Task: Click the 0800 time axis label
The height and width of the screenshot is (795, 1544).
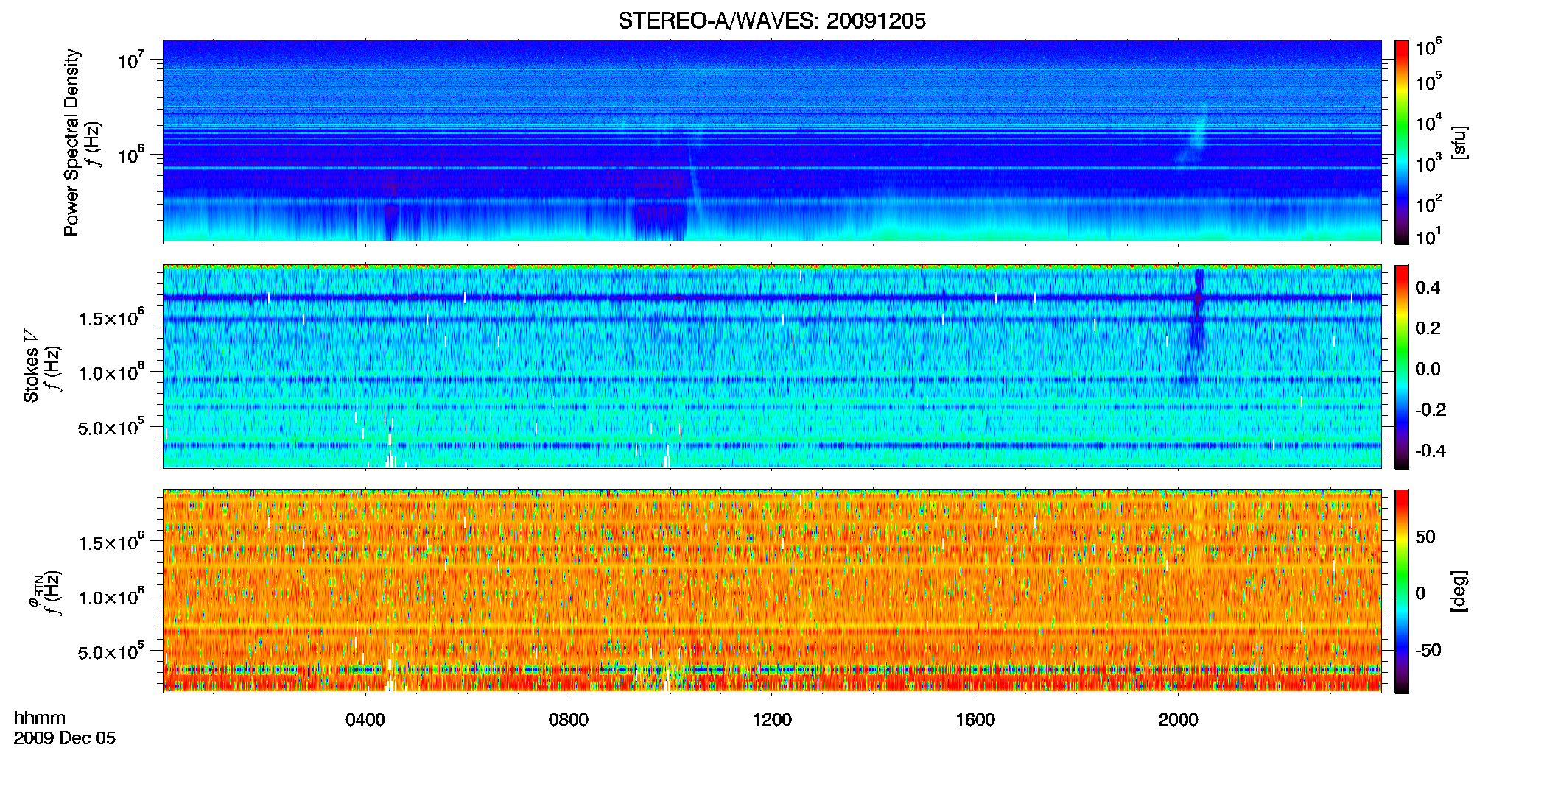Action: (x=569, y=720)
